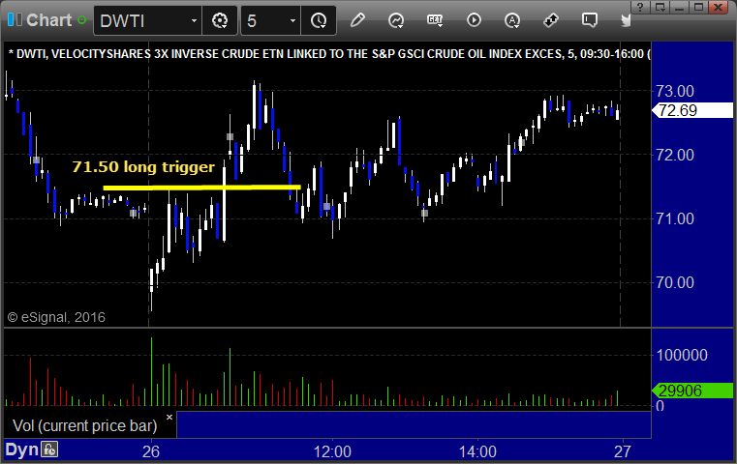The height and width of the screenshot is (464, 737).
Task: Click the Chart window menu icon
Action: click(15, 20)
